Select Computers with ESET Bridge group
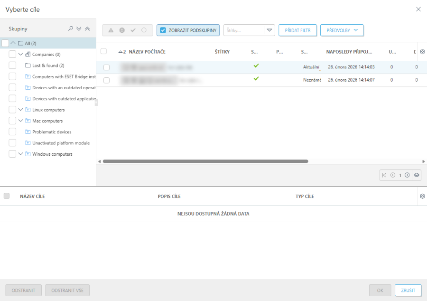This screenshot has height=301, width=427. (64, 76)
